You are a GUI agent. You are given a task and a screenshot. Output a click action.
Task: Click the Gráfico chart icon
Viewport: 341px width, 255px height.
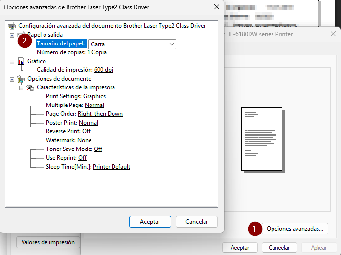tap(21, 61)
